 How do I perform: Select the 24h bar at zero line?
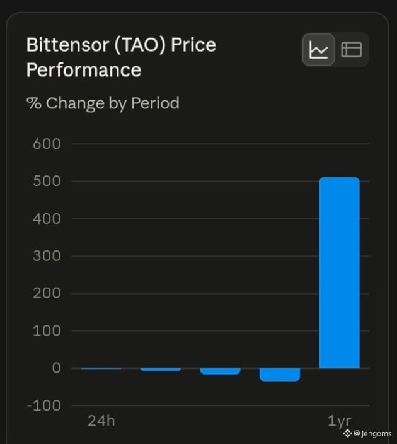(x=101, y=368)
